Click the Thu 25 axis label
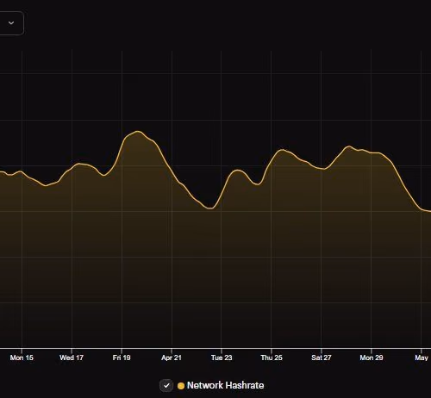Screen dimensions: 431x398 (272, 358)
